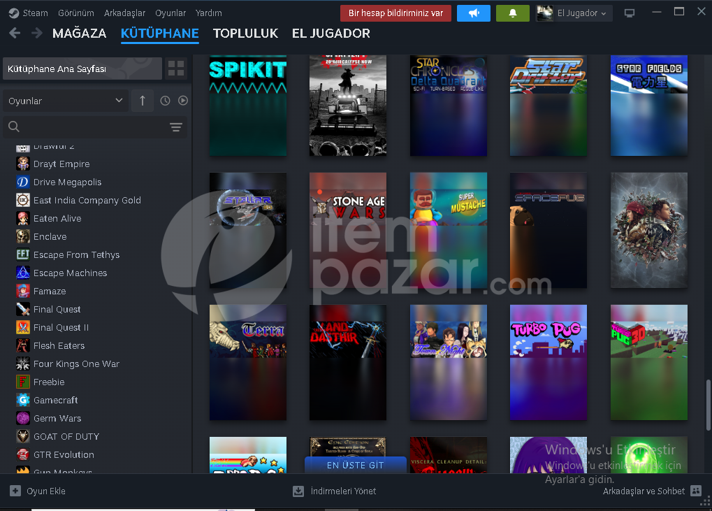Select Final Quest II in list
Screen dimensions: 712x511
61,327
